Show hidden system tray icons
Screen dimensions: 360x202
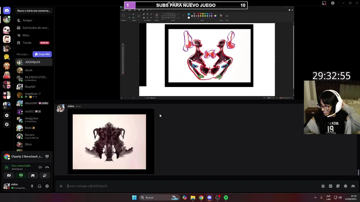pos(315,198)
